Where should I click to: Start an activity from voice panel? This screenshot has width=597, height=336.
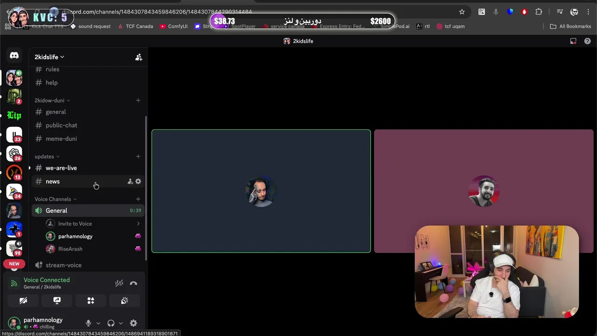[x=91, y=301]
